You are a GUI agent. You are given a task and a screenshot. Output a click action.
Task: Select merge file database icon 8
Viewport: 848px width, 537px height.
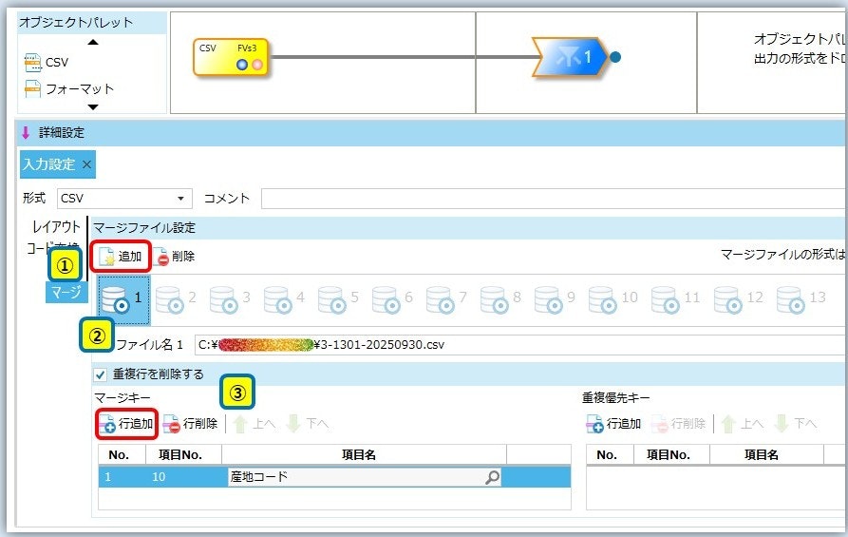[499, 299]
